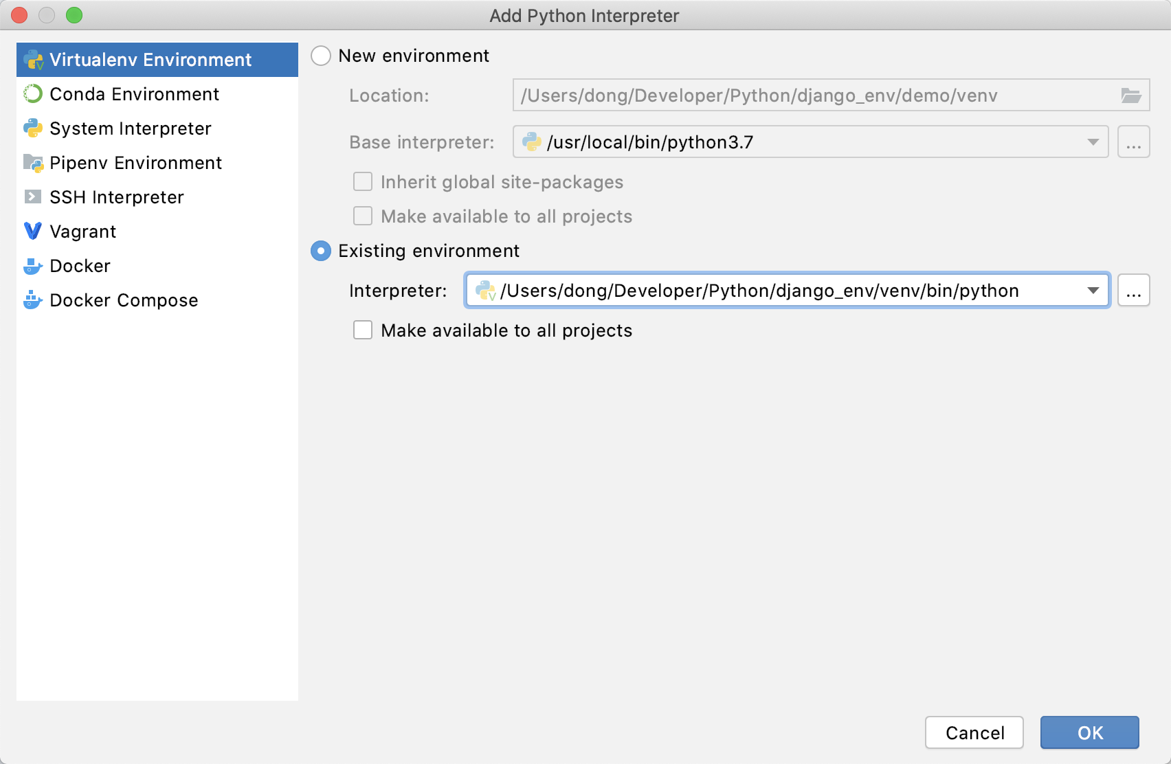This screenshot has width=1171, height=764.
Task: Click the Location path input field
Action: [x=831, y=95]
